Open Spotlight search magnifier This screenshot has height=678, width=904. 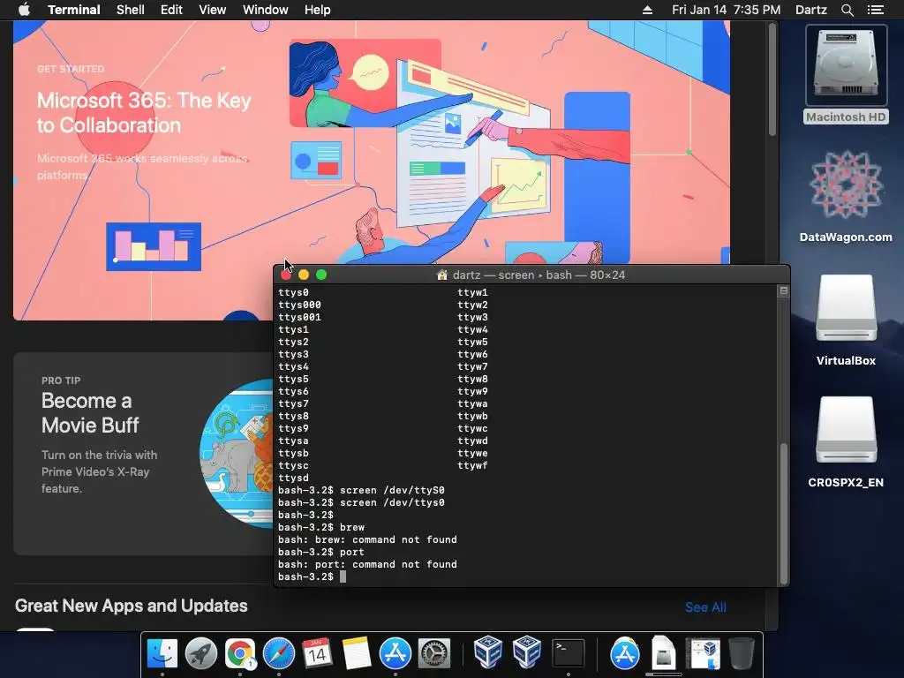[847, 10]
